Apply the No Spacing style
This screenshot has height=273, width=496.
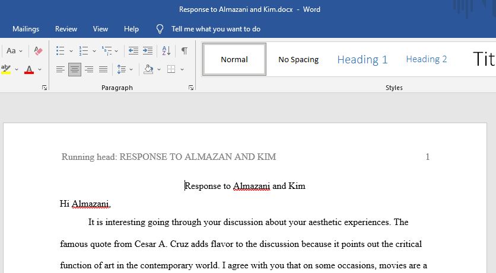(298, 59)
